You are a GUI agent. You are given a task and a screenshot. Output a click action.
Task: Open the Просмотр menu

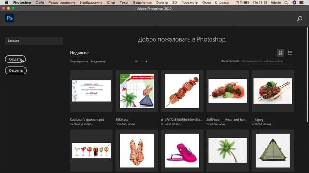pos(189,3)
